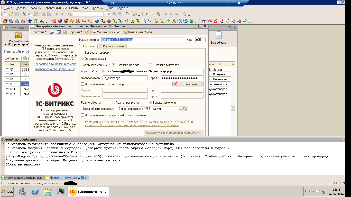Screen dimensions: 351x197
Task: Click PowerShell icon in Windows taskbar
Action: [35, 191]
